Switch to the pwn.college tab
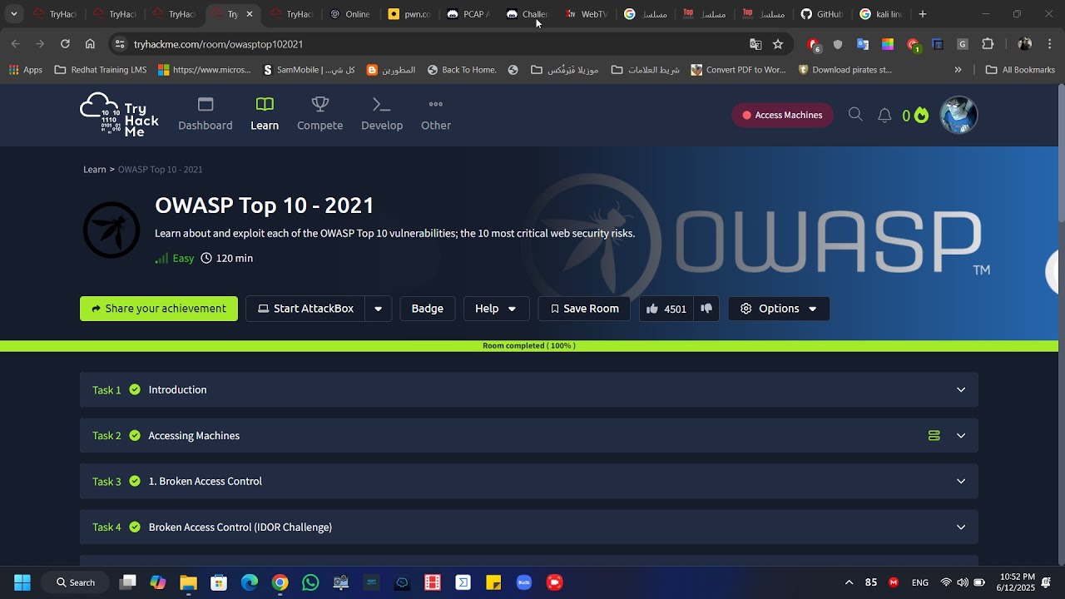1065x599 pixels. click(x=409, y=14)
